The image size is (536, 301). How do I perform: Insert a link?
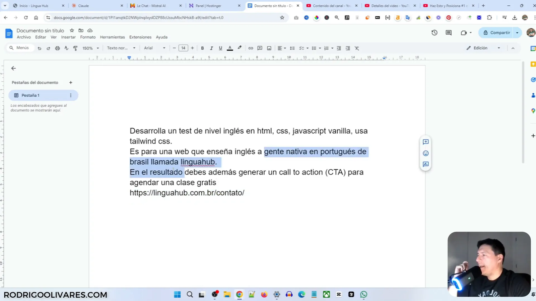click(251, 48)
